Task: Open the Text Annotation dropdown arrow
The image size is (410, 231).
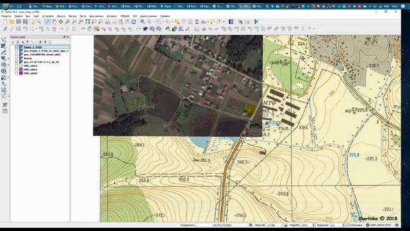Action: 224,22
